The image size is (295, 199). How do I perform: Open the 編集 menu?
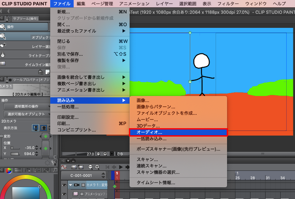(81, 4)
